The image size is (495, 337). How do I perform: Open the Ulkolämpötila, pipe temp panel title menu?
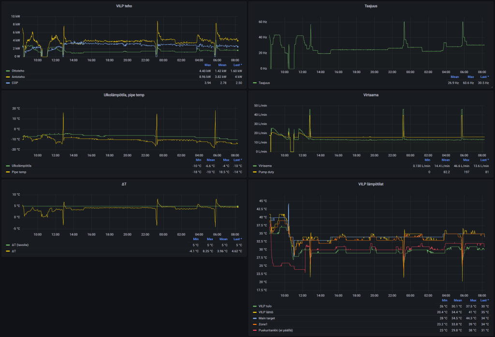click(x=124, y=95)
